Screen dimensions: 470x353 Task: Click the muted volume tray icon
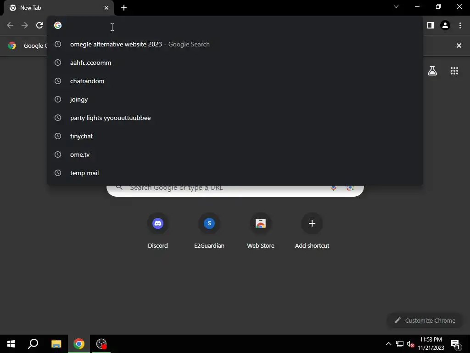pyautogui.click(x=411, y=344)
